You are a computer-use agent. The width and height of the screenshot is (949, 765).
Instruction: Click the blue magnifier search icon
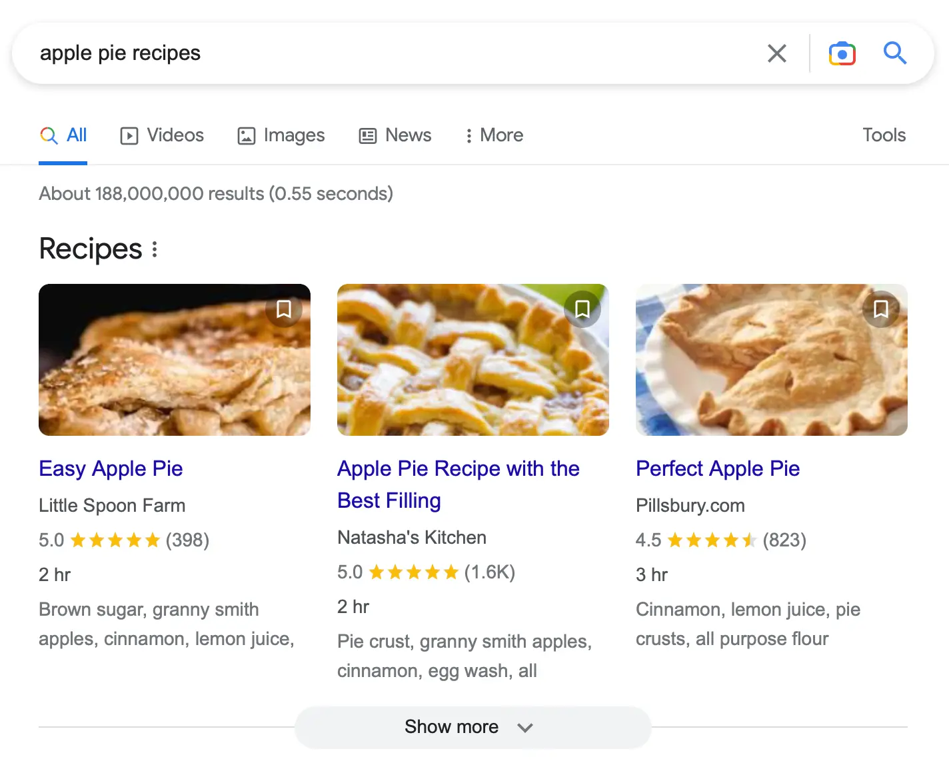tap(894, 53)
